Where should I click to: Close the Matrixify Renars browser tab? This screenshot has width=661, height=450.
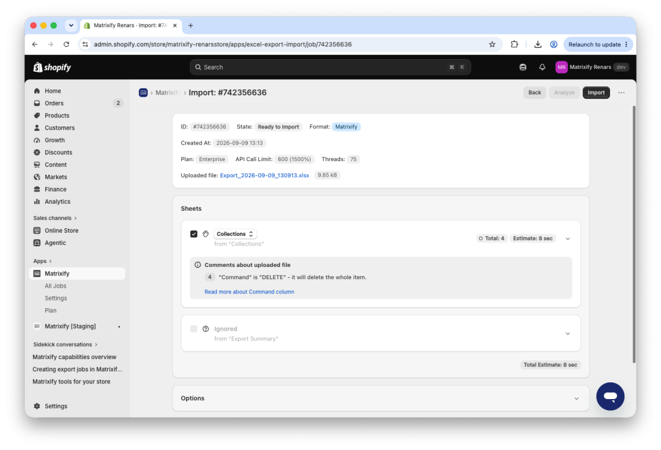tap(175, 25)
